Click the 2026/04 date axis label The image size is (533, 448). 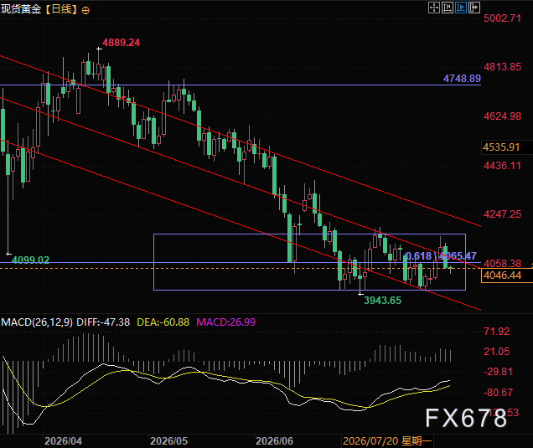click(x=63, y=440)
